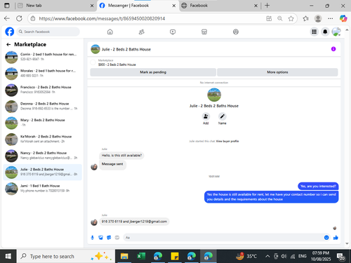Click View buyer profile link
Image resolution: width=351 pixels, height=263 pixels.
coord(227,141)
